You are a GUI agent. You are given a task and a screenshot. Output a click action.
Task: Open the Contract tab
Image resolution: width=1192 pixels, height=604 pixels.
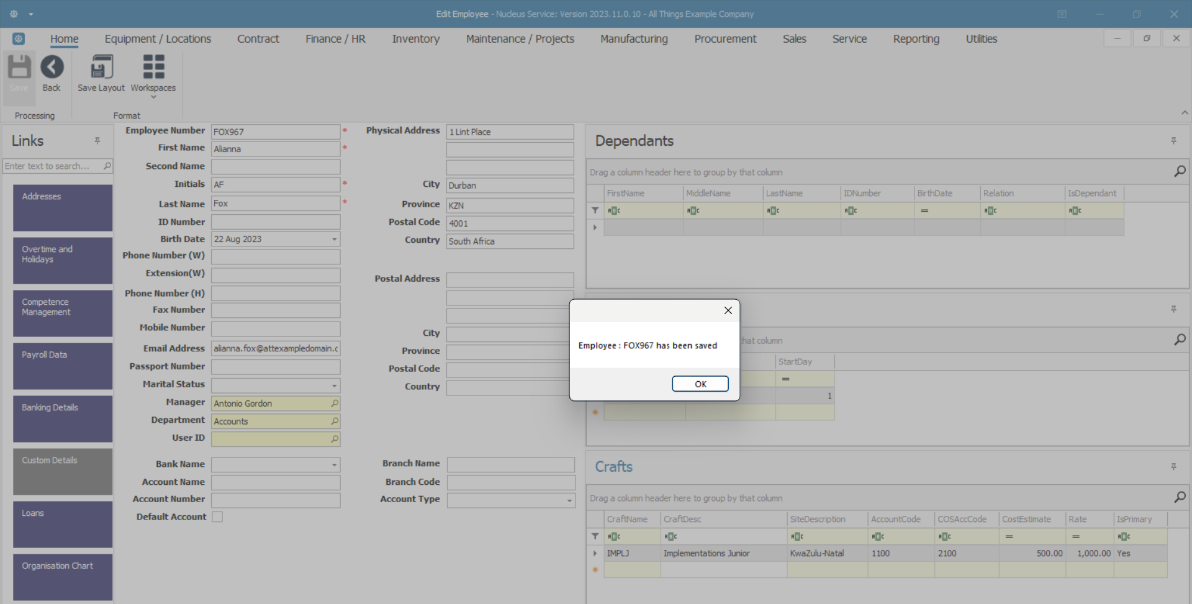point(258,38)
